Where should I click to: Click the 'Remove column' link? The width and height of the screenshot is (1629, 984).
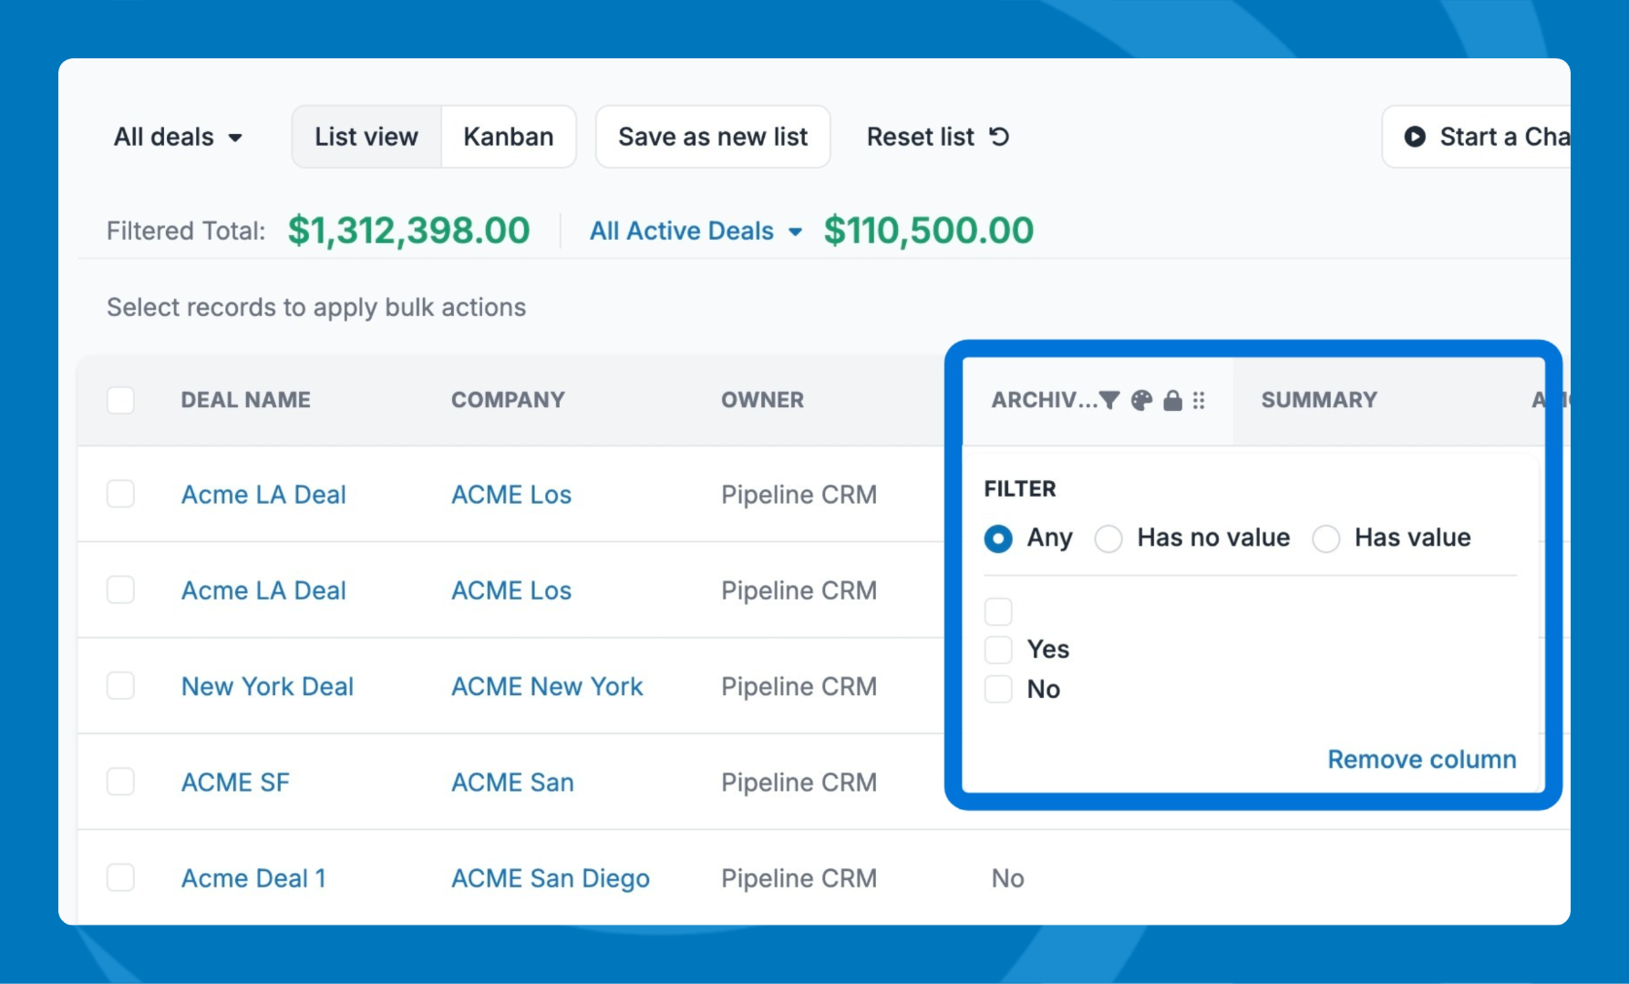point(1421,759)
